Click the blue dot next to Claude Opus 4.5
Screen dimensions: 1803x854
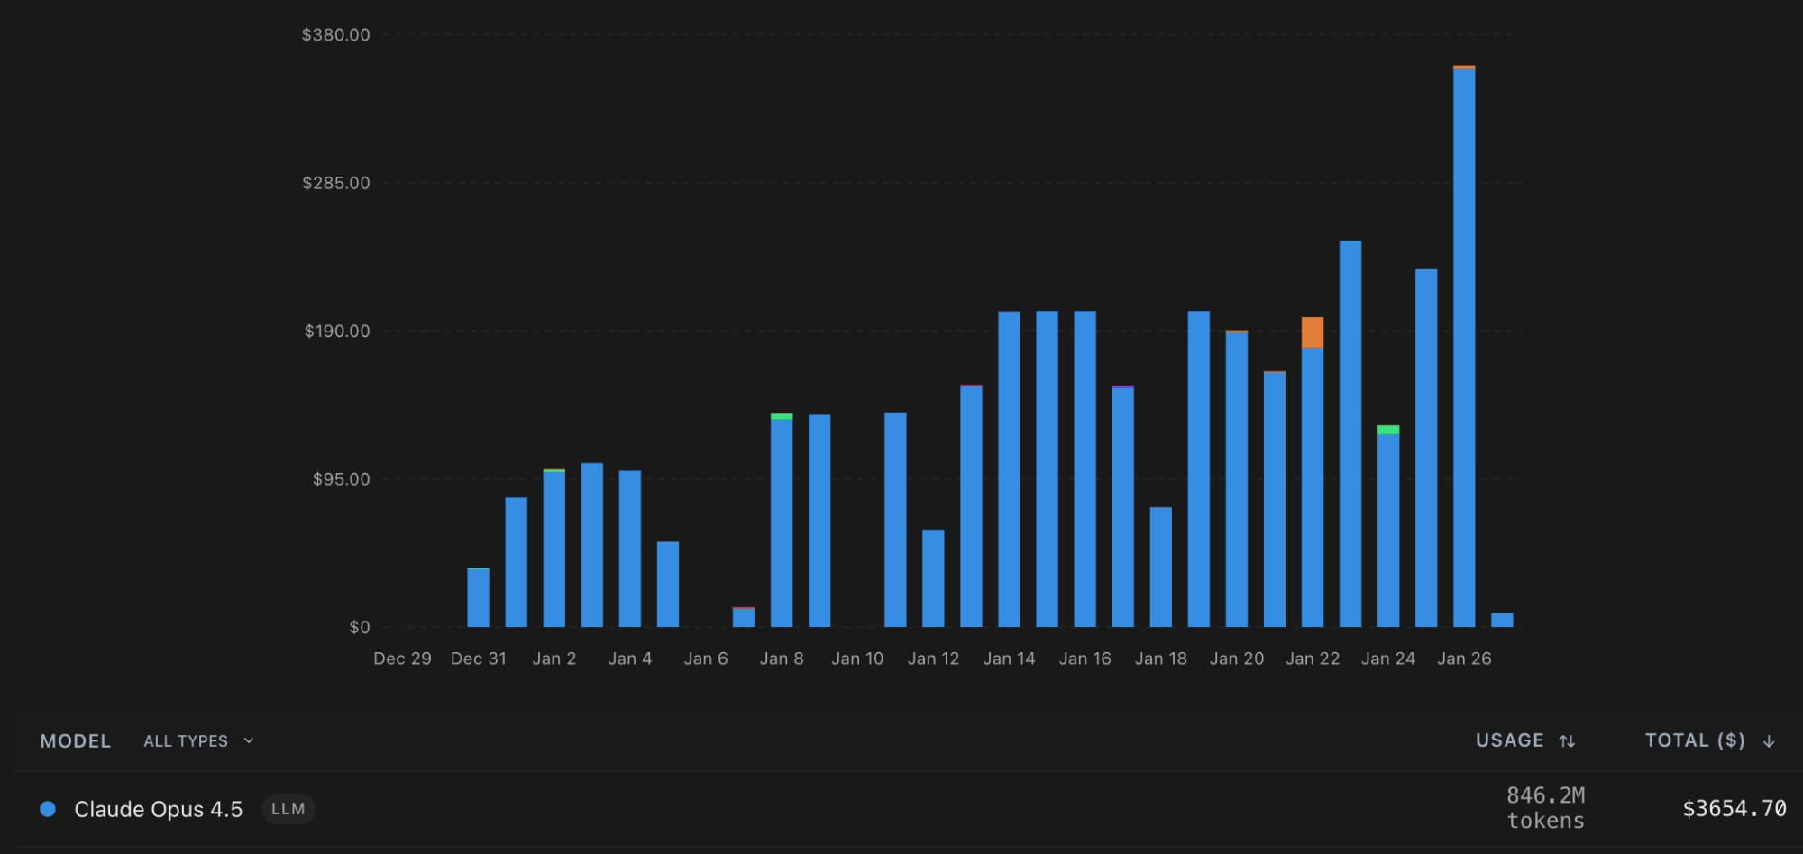coord(48,809)
